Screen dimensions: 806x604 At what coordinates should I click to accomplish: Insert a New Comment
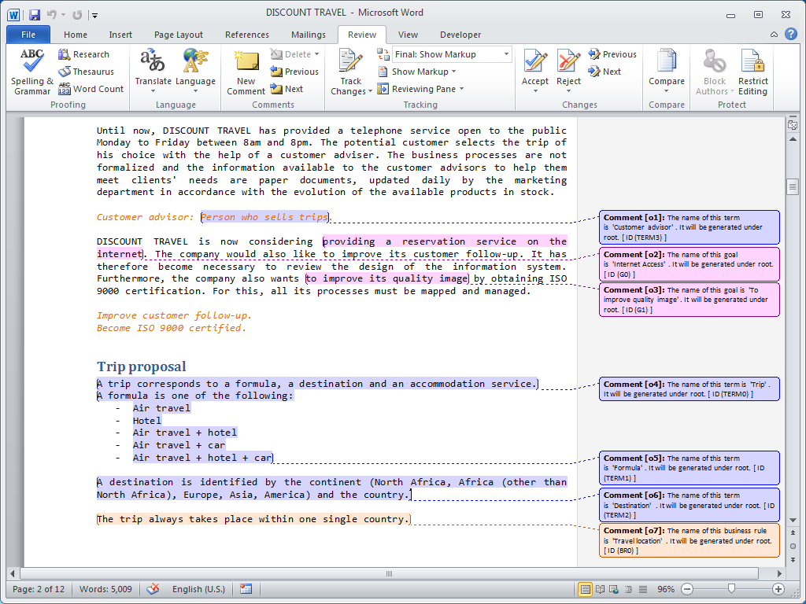[246, 72]
